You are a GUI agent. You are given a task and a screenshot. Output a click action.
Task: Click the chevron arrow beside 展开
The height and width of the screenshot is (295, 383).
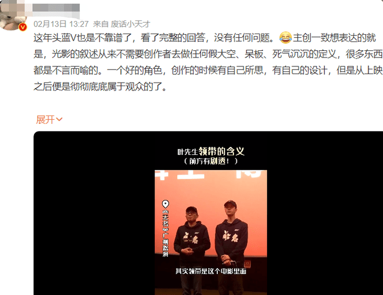coord(59,120)
